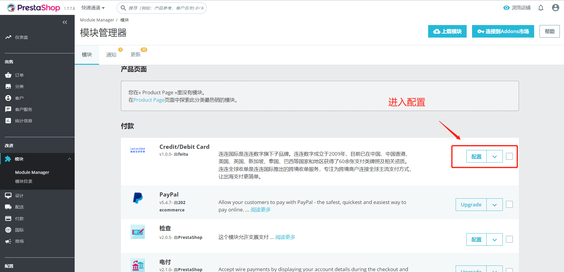Click Upgrade button for PayPal
Viewport: 564px width, 272px height.
[x=471, y=205]
